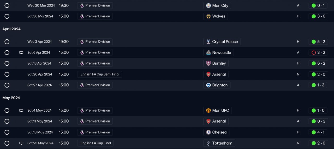The width and height of the screenshot is (334, 149).
Task: Select the radio circle for the Burnley fixture
Action: tap(7, 63)
